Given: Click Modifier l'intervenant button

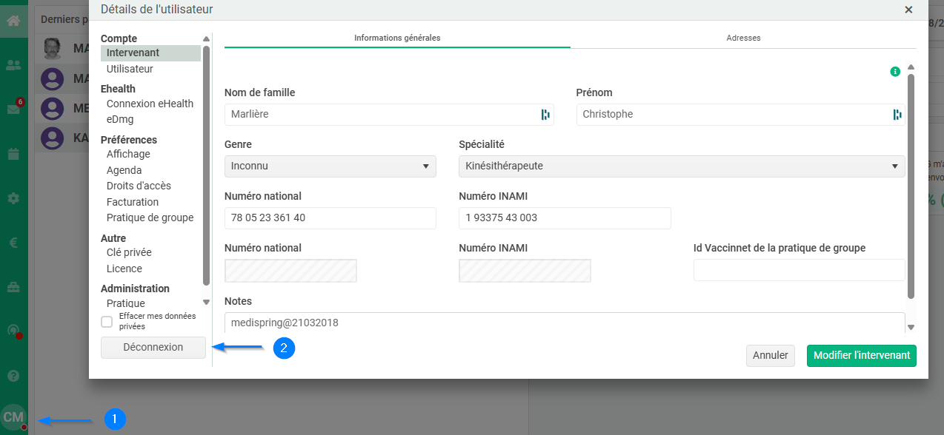Looking at the screenshot, I should click(862, 356).
